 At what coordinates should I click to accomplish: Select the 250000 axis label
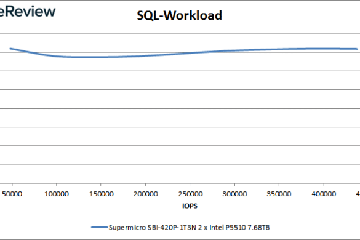[x=190, y=194]
